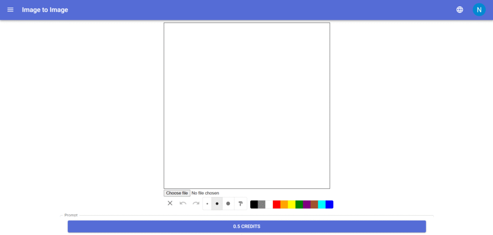Click on the blank drawing canvas
493x235 pixels.
[x=246, y=105]
